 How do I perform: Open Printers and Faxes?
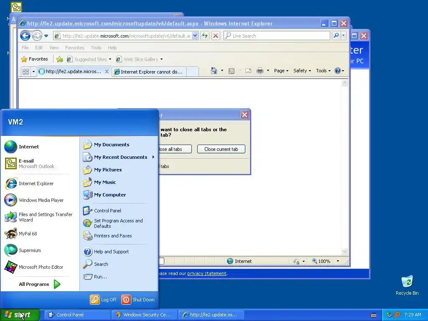pyautogui.click(x=119, y=236)
